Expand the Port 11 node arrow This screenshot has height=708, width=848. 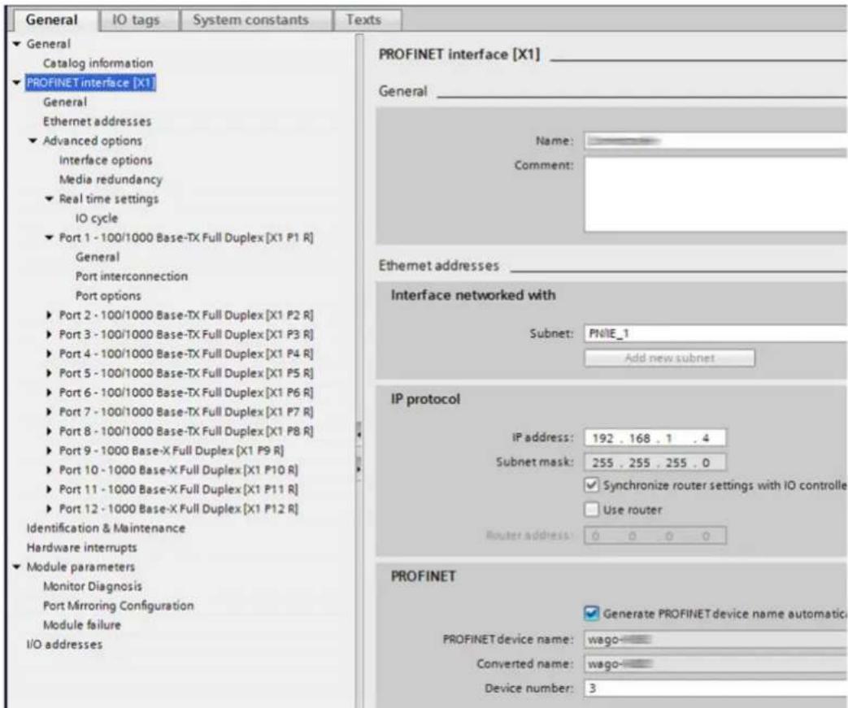50,489
